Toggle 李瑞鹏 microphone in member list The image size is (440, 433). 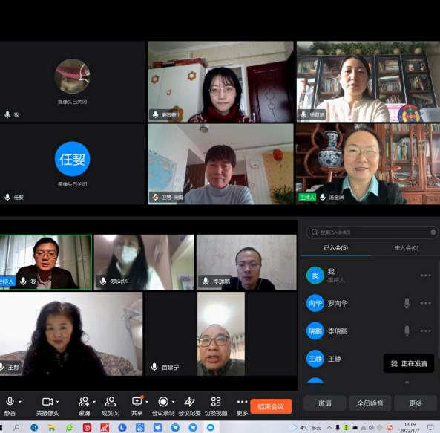pos(407,331)
